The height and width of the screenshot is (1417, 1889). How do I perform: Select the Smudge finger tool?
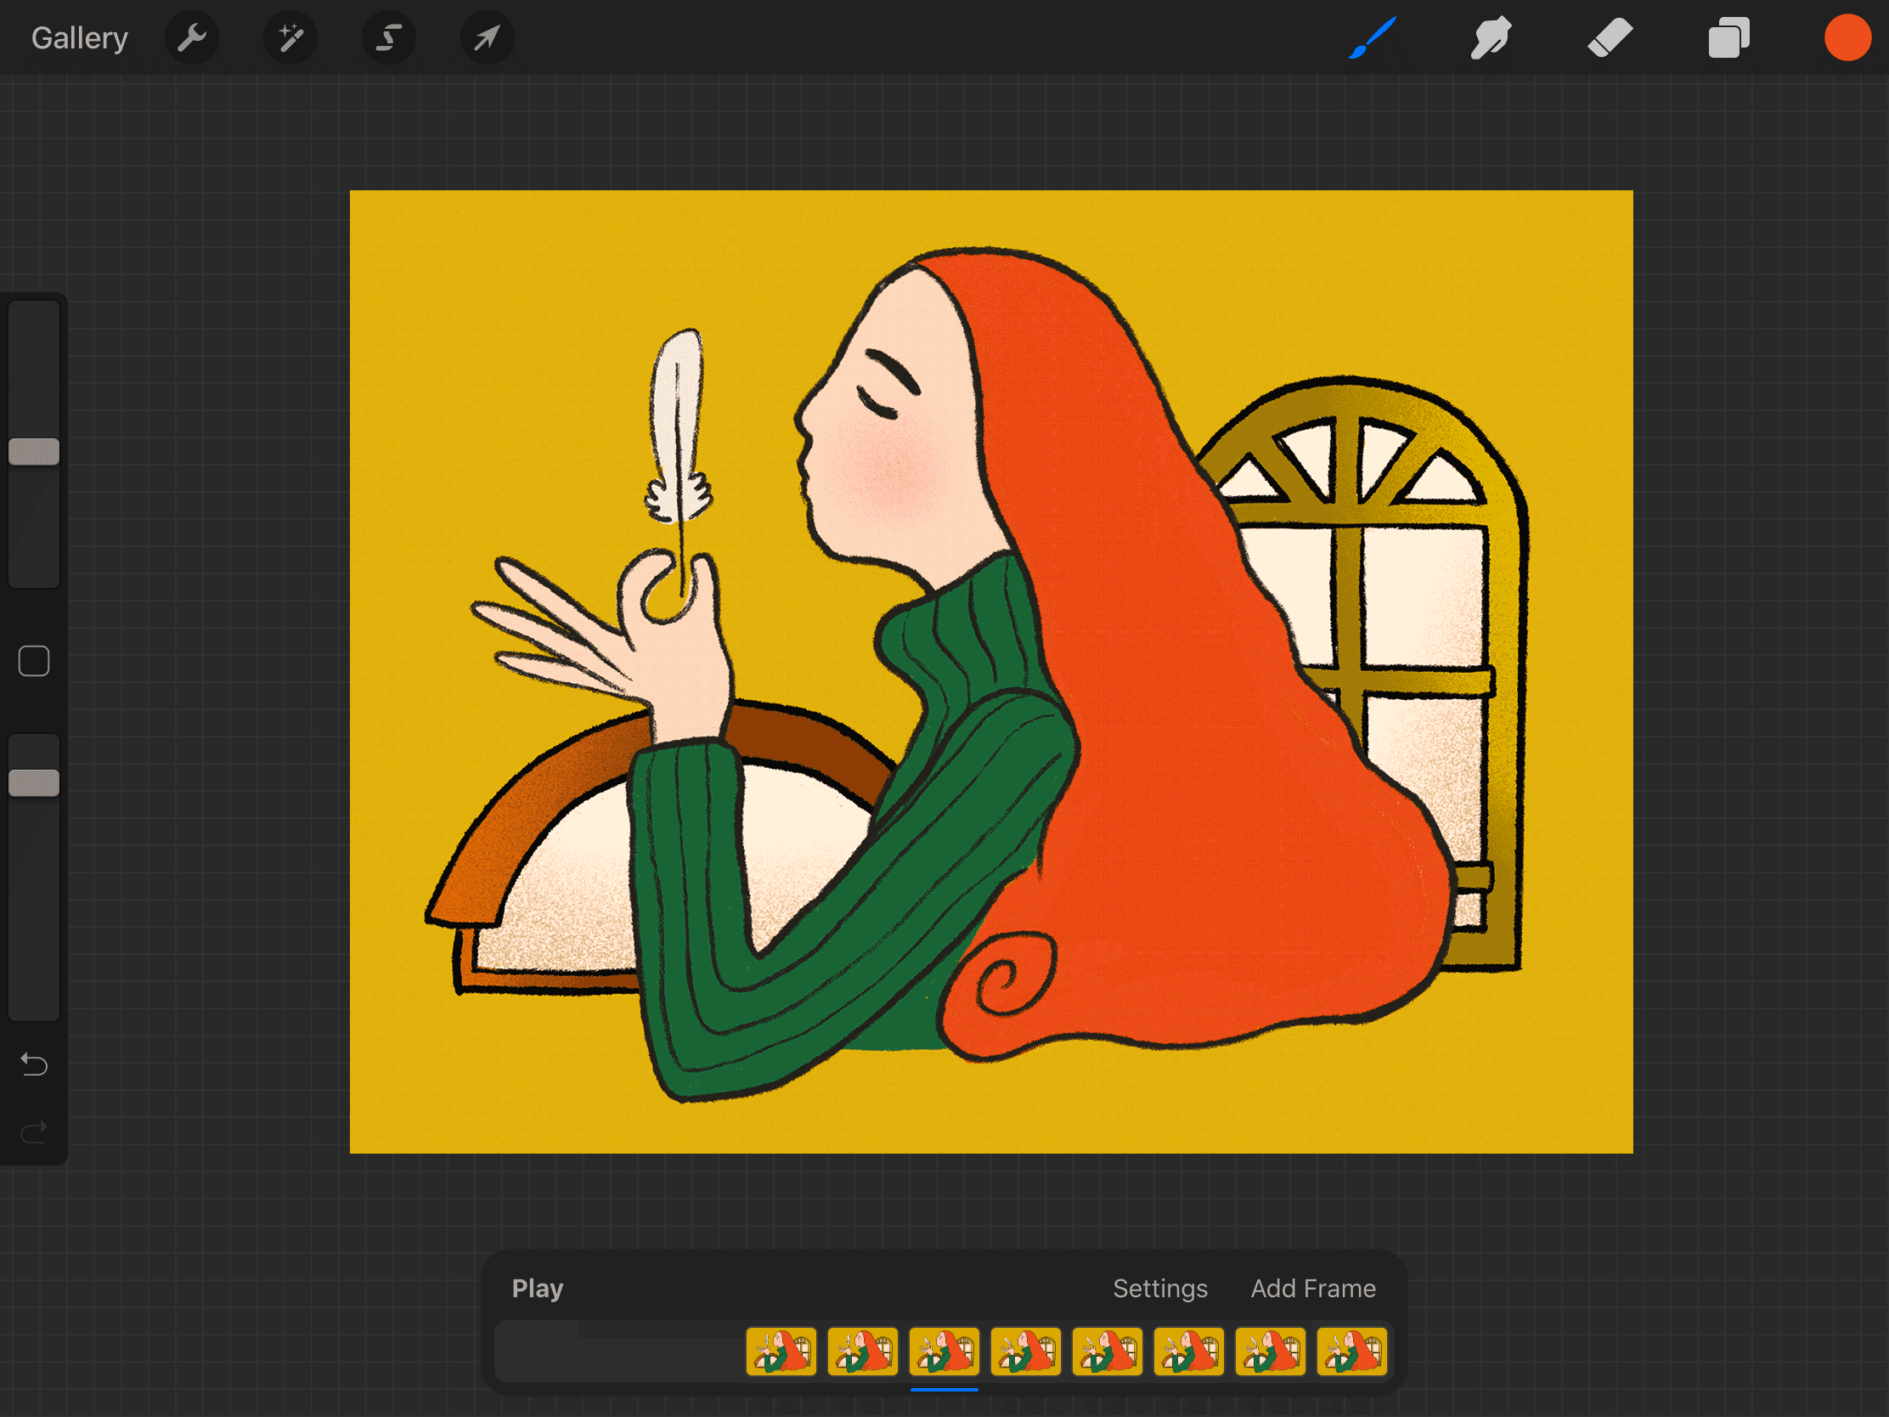pos(1491,37)
